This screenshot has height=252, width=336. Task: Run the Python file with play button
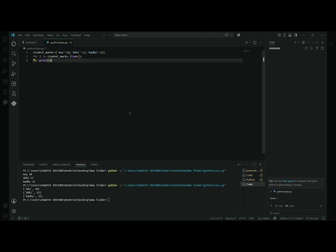tap(246, 43)
